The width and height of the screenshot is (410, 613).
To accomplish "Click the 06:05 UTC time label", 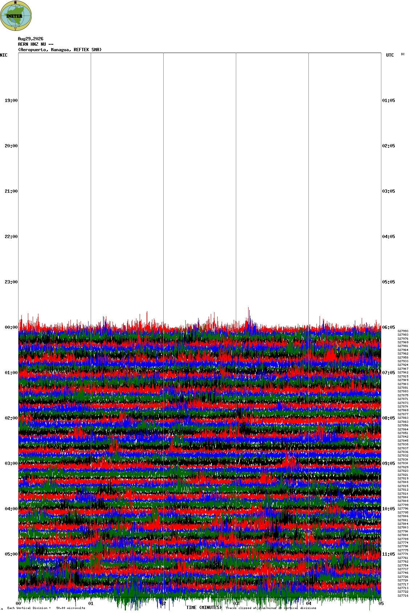I will (x=389, y=327).
